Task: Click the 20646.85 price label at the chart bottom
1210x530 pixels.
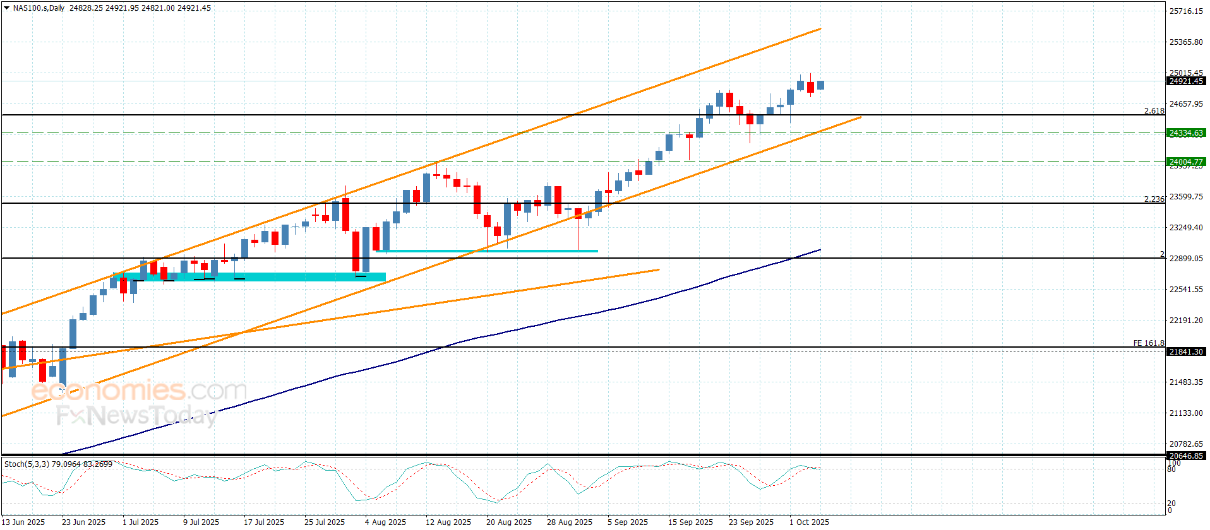Action: 1186,456
